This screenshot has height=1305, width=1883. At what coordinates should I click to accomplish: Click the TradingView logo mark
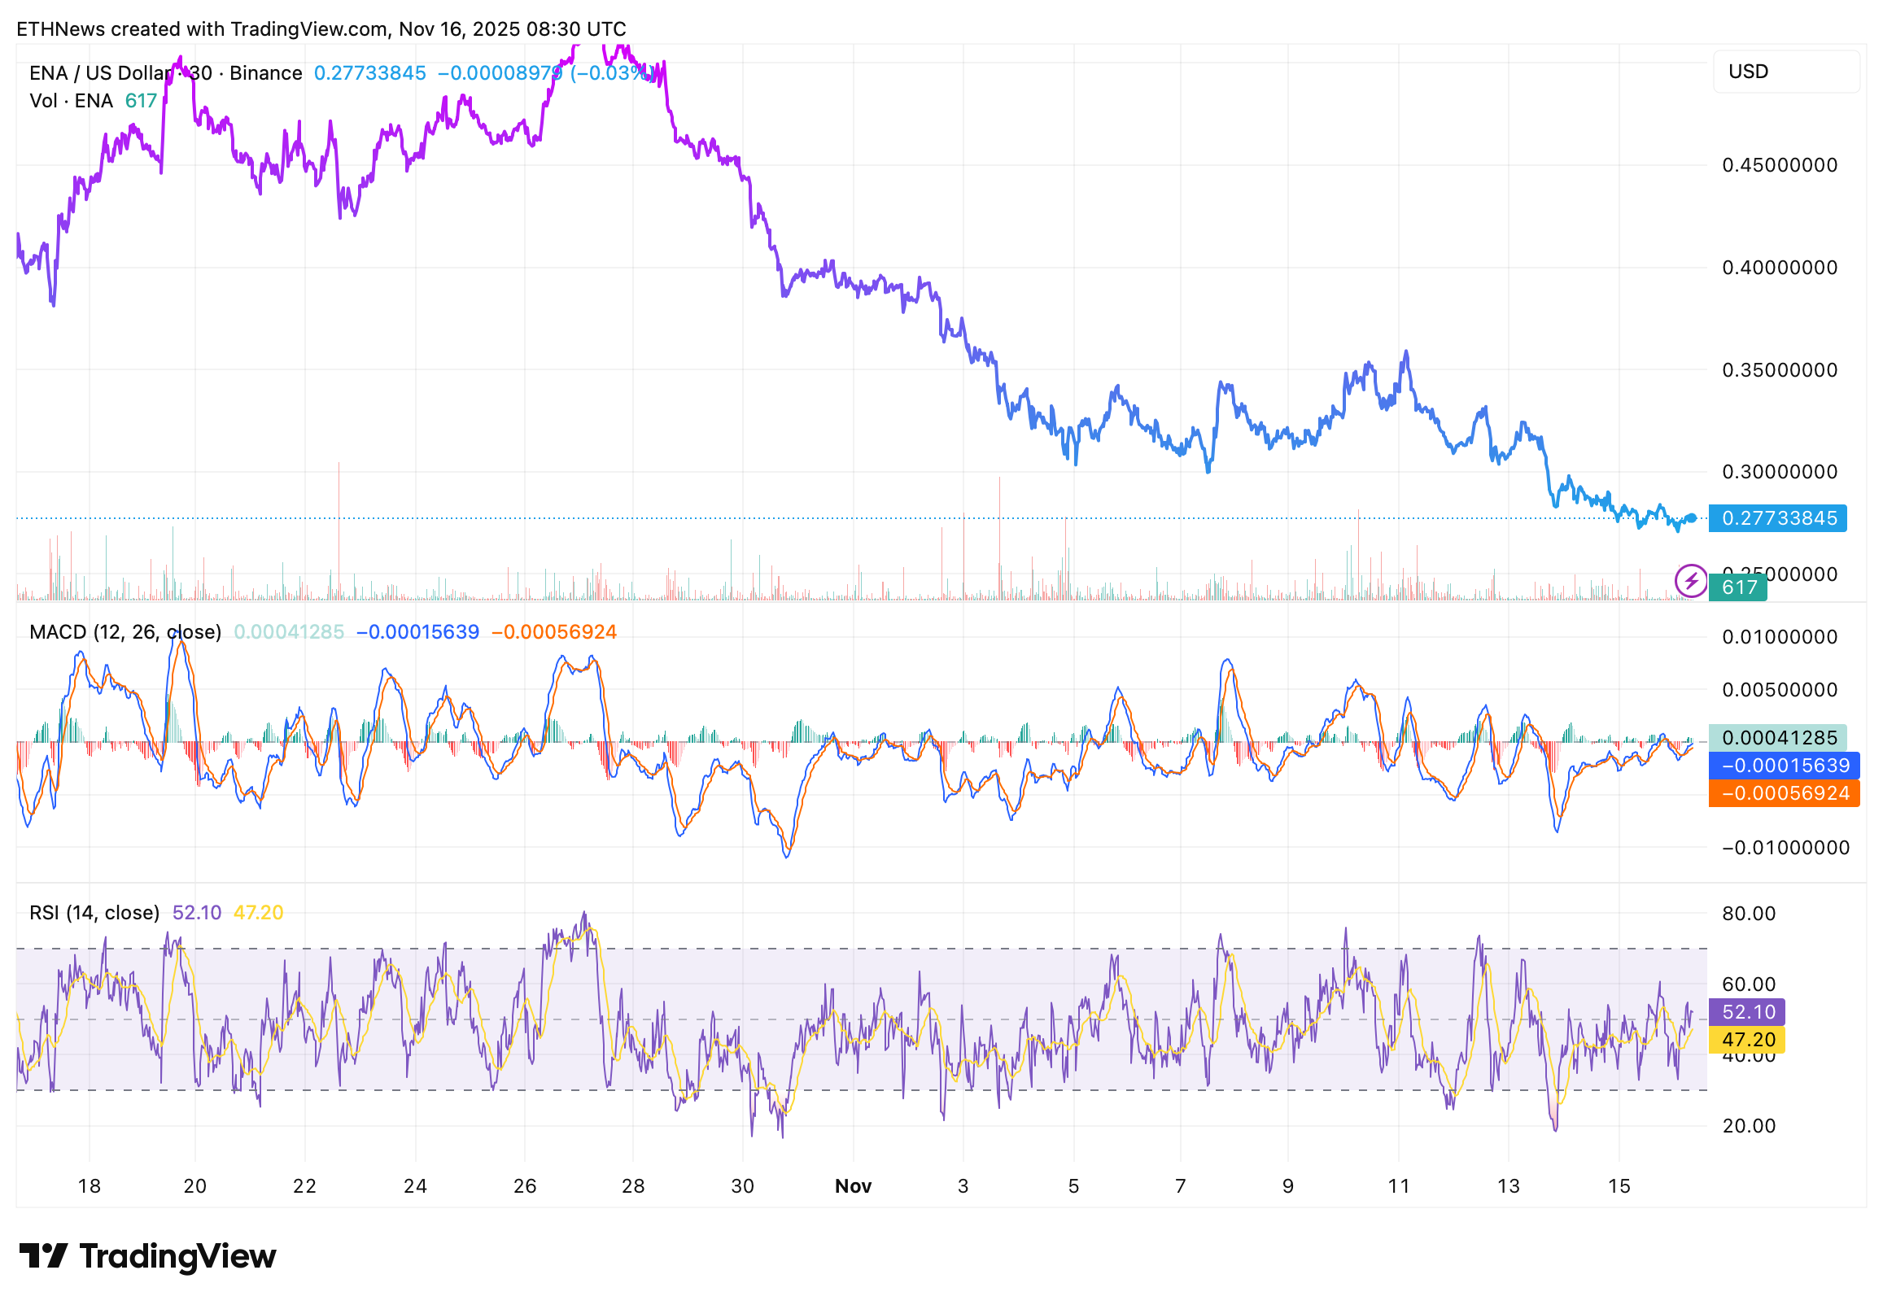(x=42, y=1256)
